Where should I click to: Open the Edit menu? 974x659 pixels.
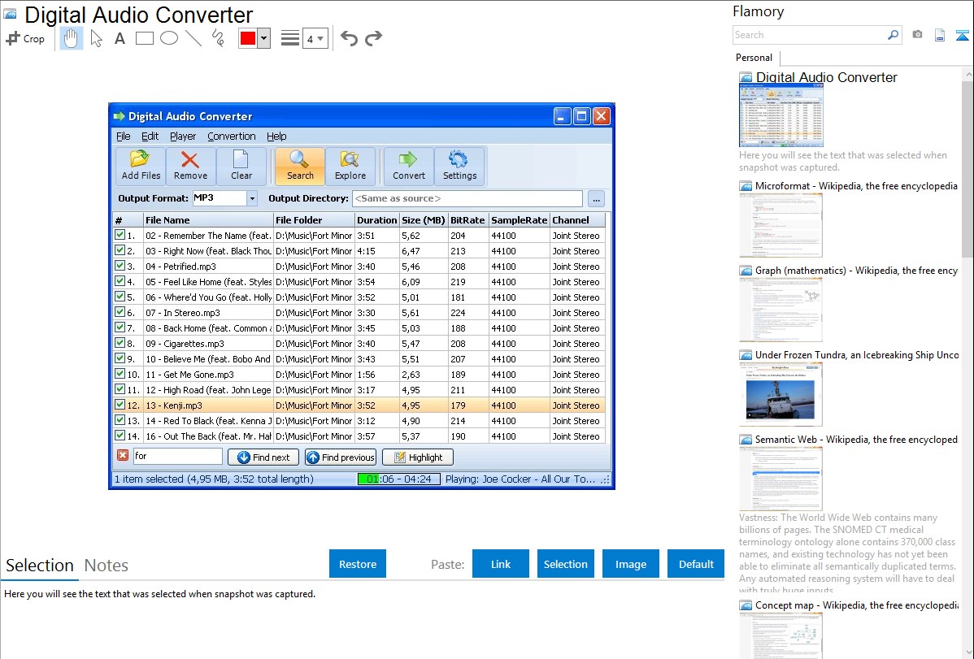(x=150, y=136)
